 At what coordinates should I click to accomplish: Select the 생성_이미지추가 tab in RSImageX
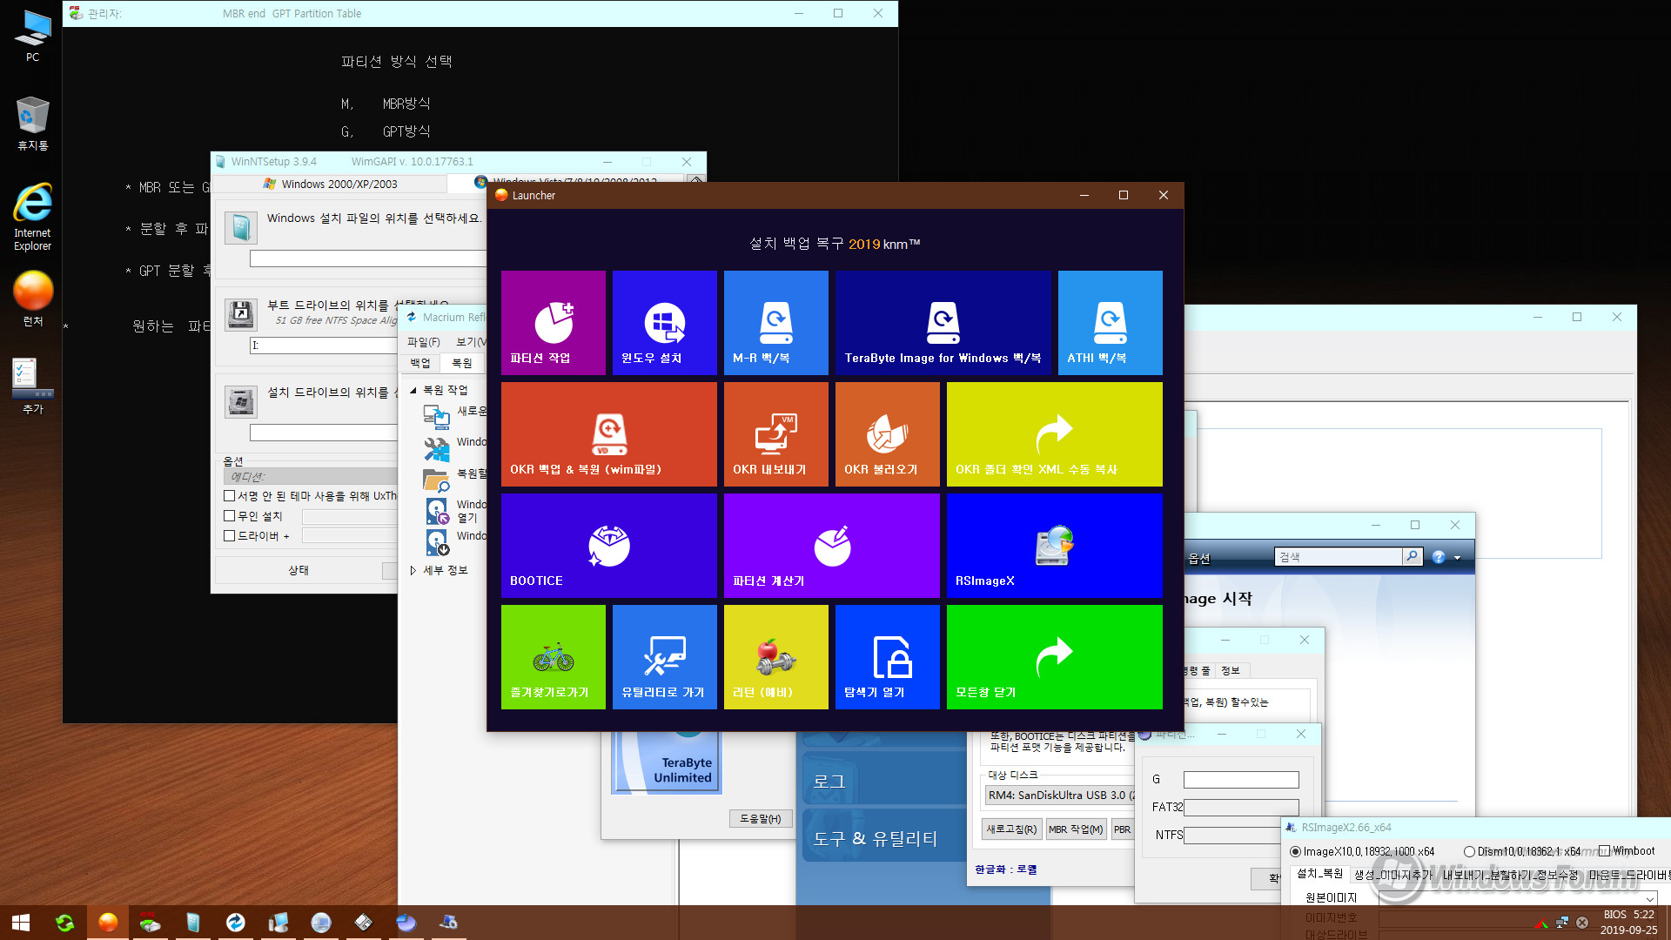pos(1392,874)
